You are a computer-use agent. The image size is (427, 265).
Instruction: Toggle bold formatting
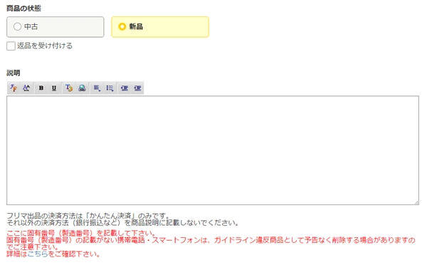pos(41,88)
